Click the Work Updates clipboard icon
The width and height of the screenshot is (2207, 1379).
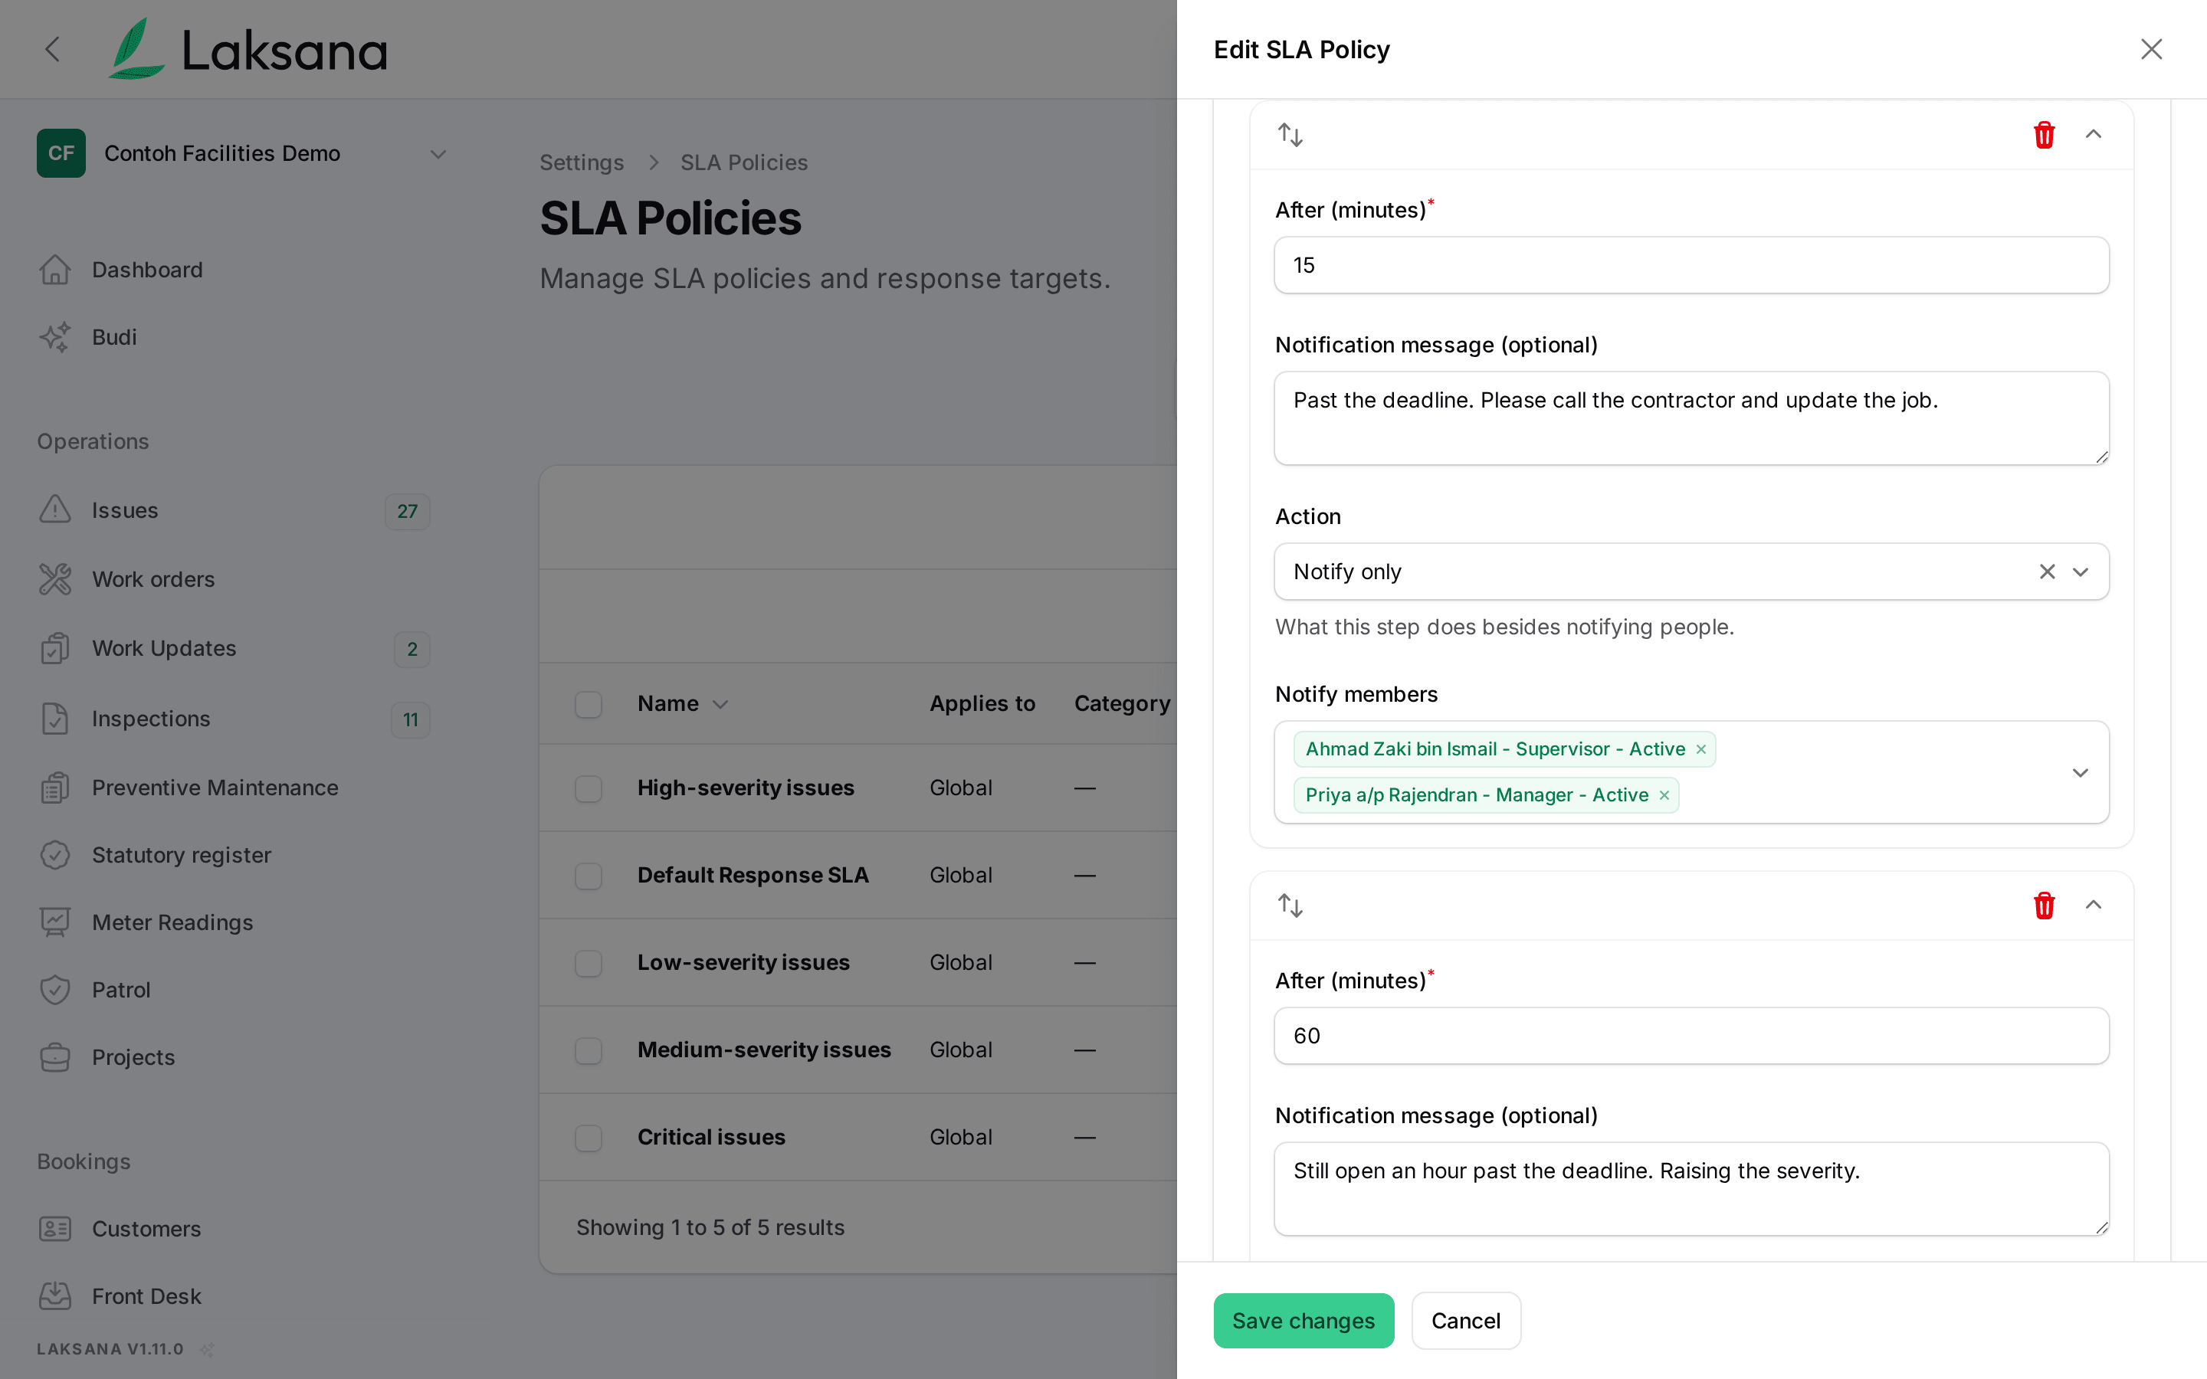tap(54, 650)
